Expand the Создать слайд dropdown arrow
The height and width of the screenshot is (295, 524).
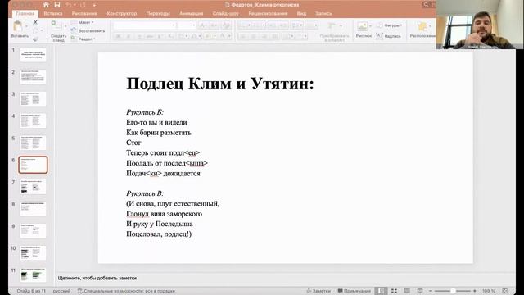click(65, 26)
